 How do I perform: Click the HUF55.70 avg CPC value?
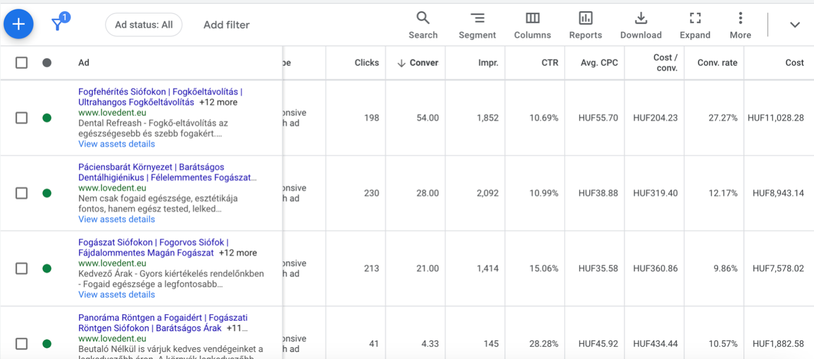[598, 118]
